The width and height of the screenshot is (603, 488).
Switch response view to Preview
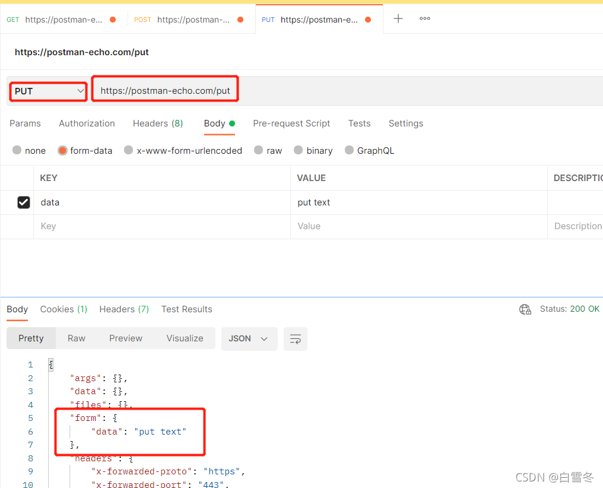pyautogui.click(x=126, y=338)
